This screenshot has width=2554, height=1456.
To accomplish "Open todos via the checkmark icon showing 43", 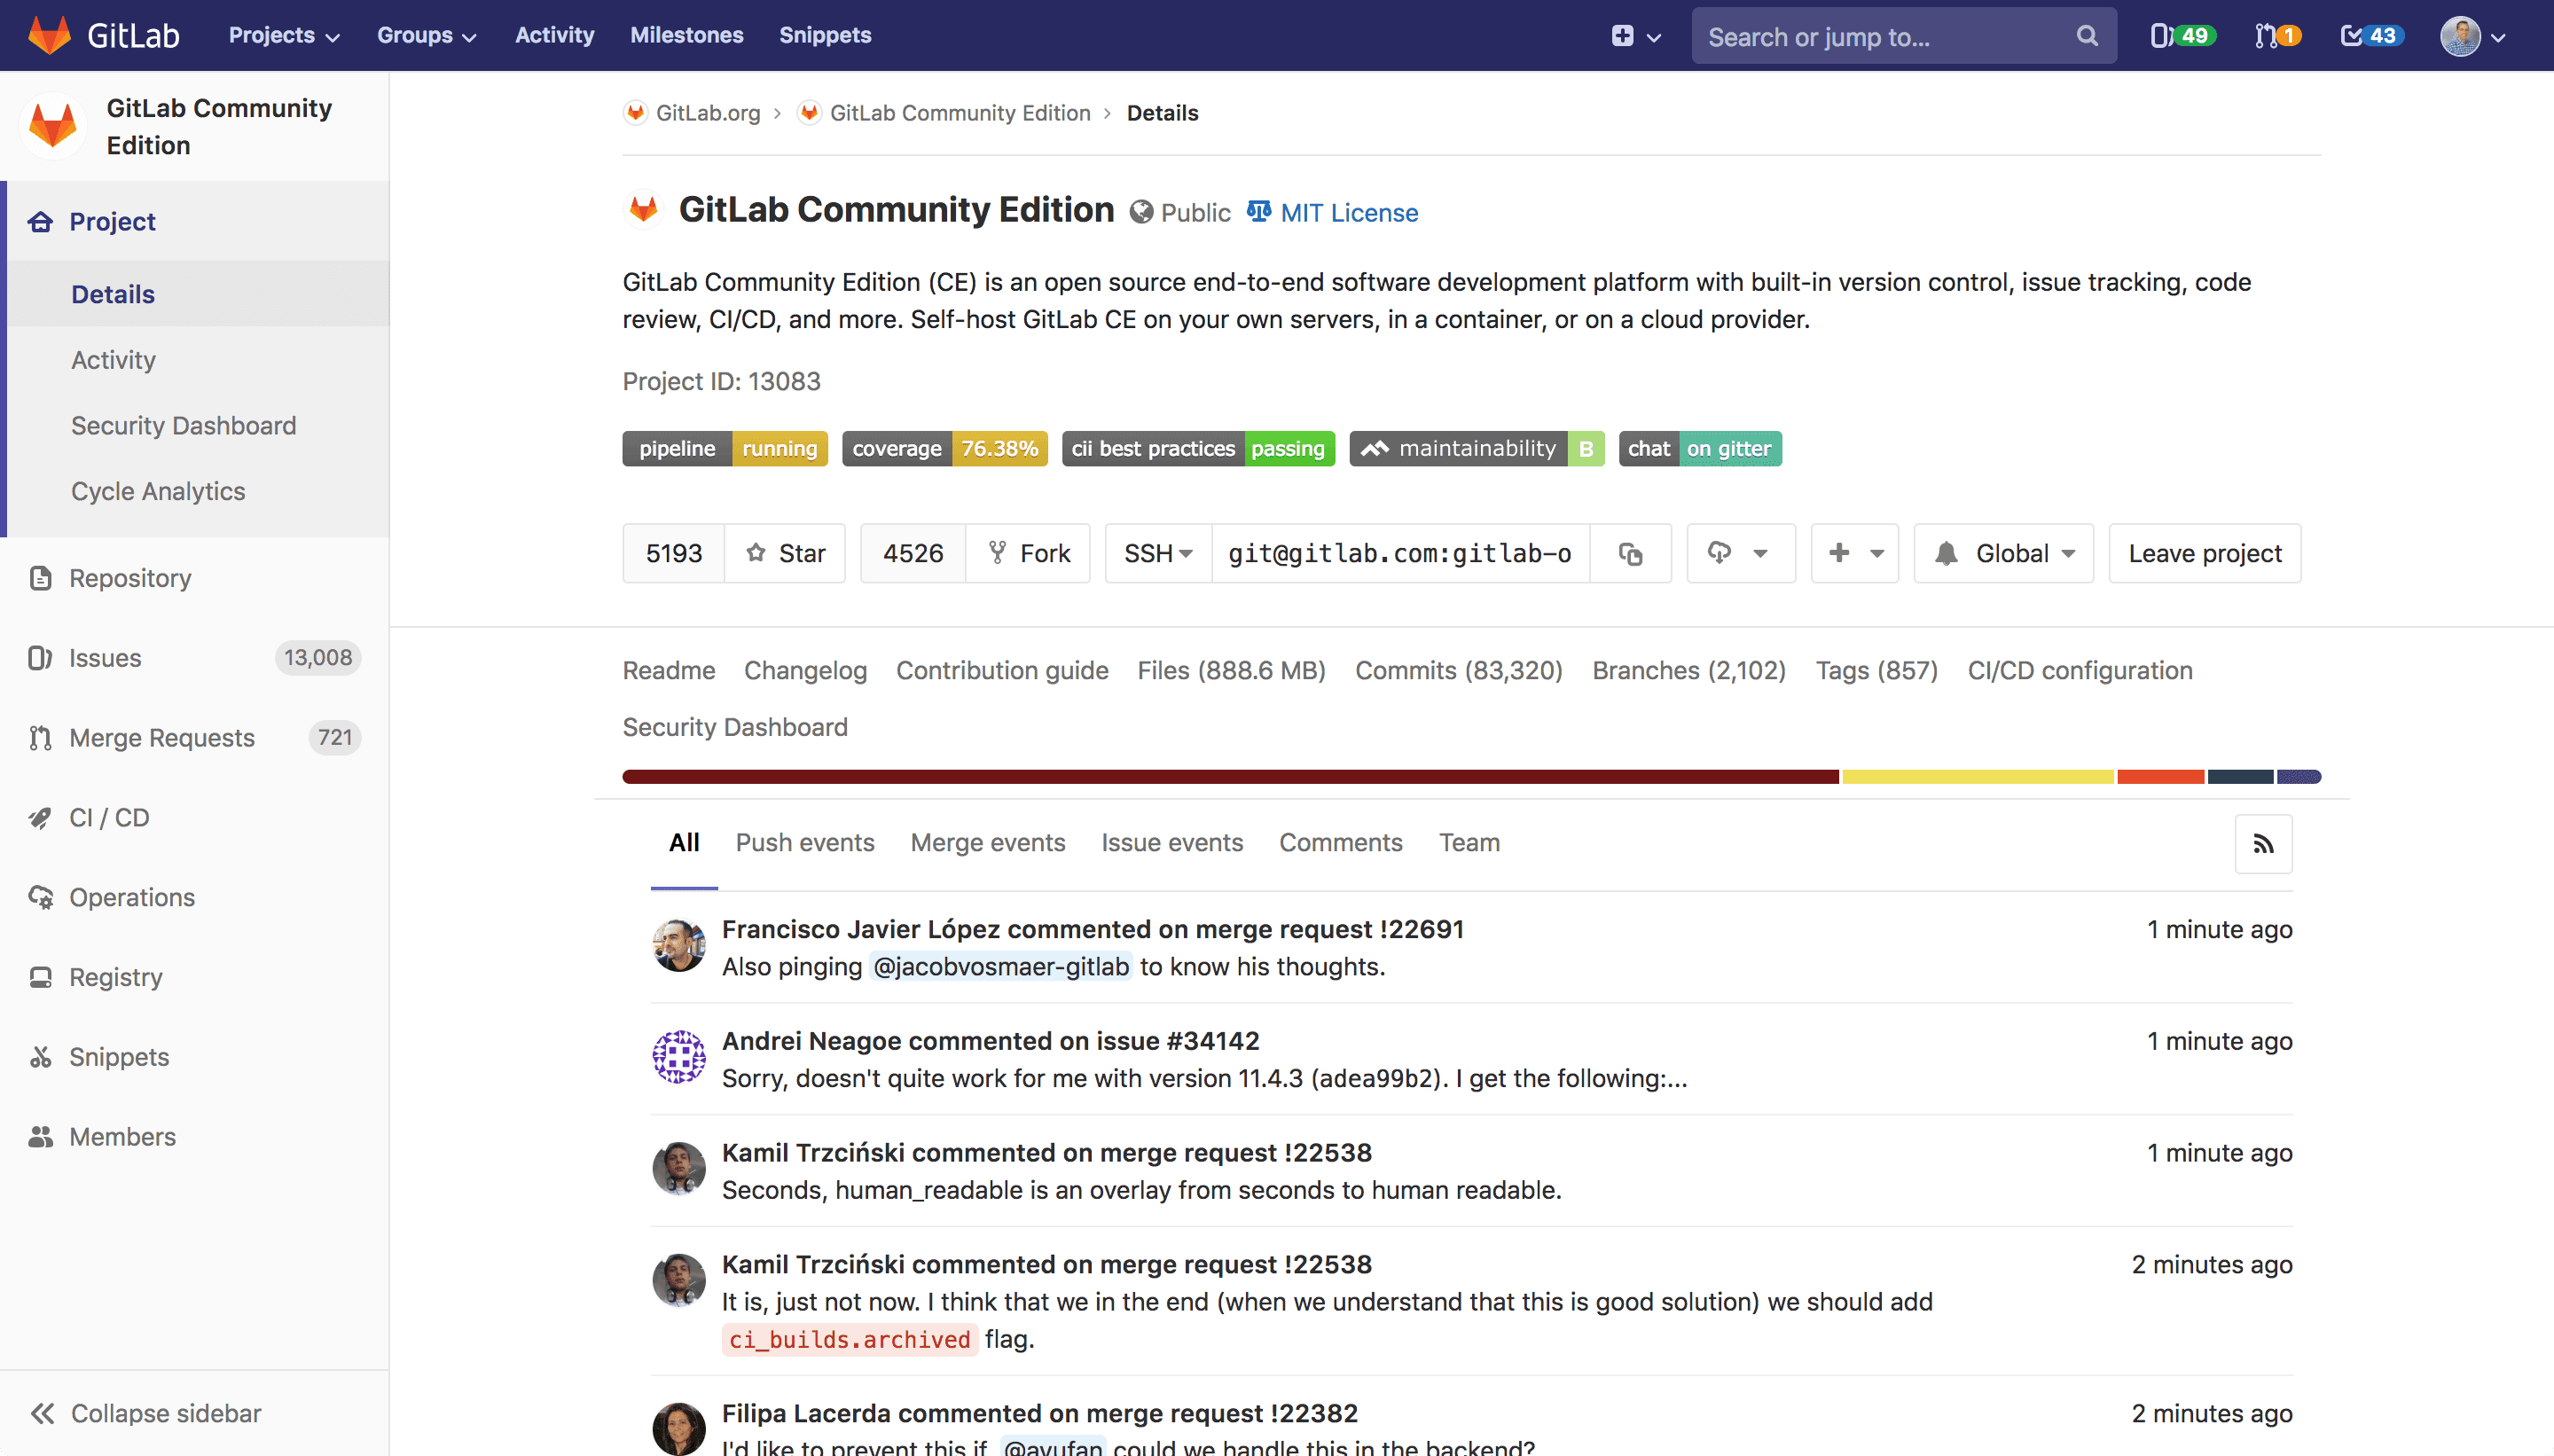I will point(2371,35).
